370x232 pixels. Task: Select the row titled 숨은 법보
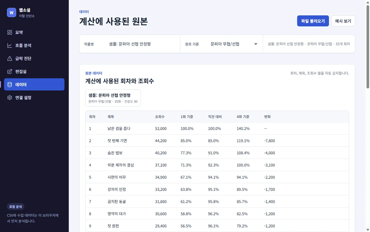point(217,153)
